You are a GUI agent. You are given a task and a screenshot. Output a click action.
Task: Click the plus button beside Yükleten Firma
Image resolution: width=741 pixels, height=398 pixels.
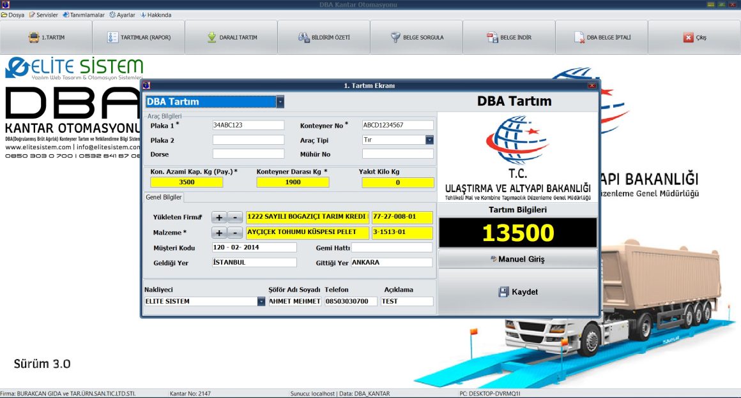coord(220,217)
